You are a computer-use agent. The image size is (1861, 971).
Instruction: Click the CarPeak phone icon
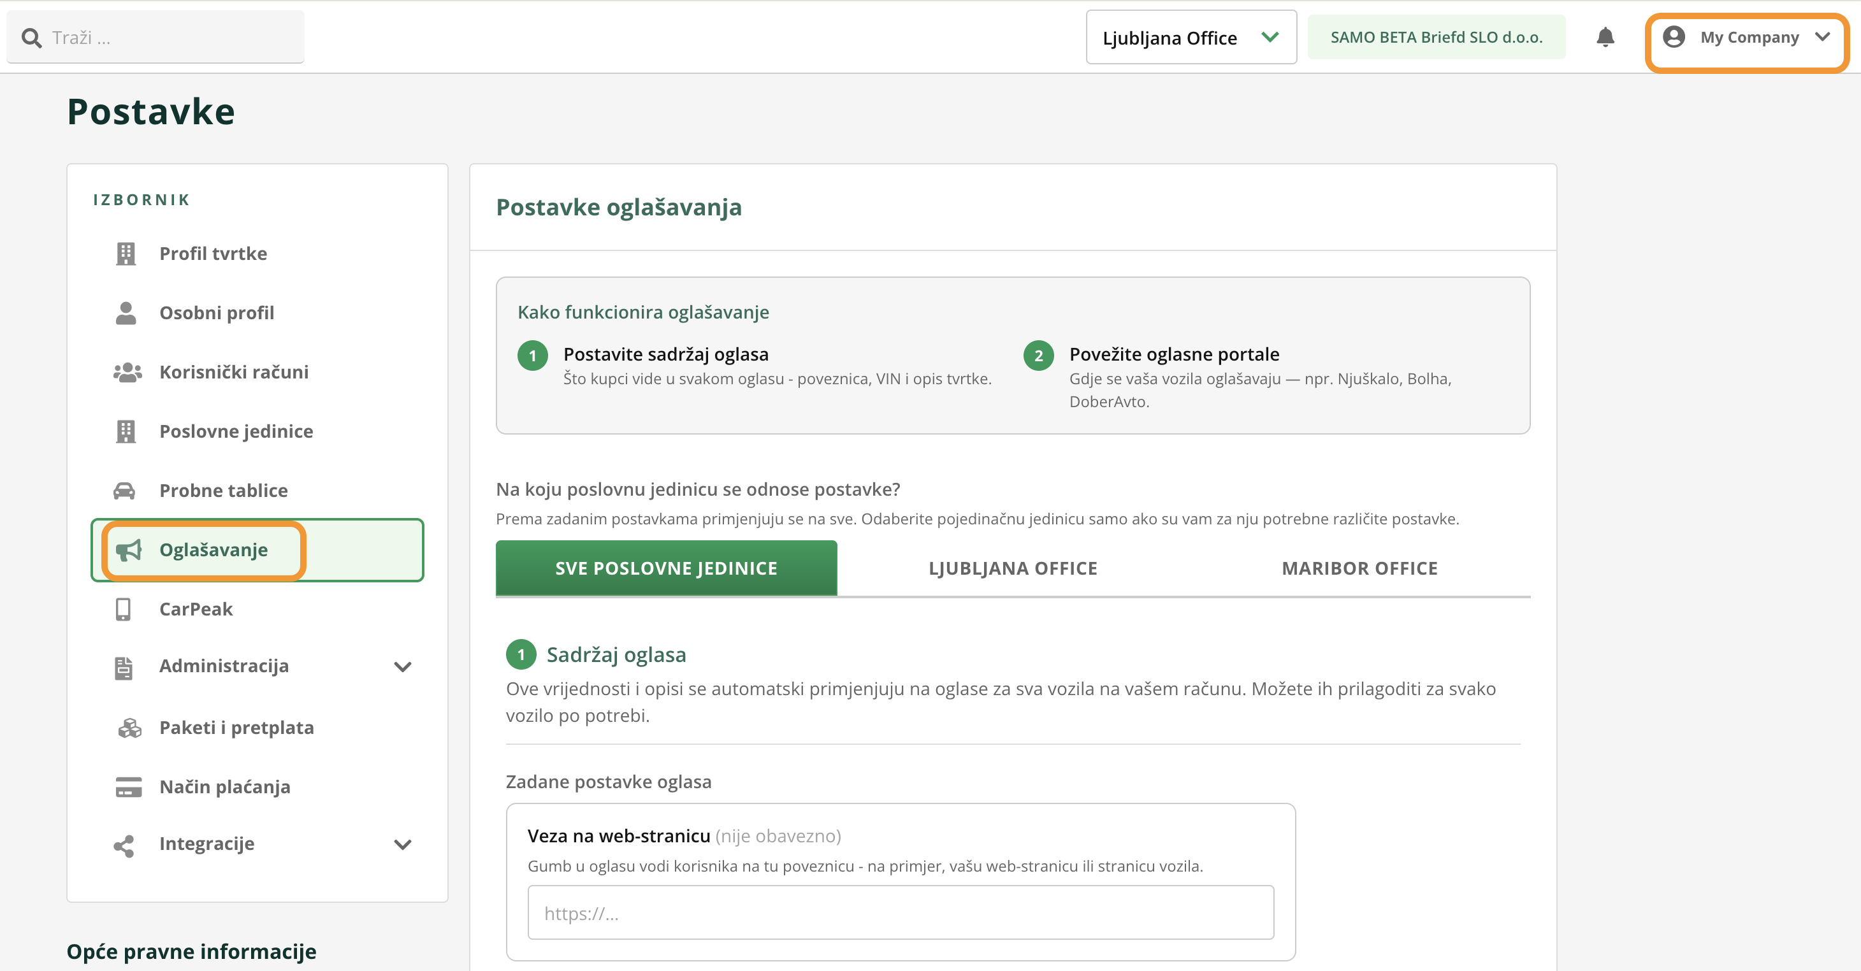[124, 609]
